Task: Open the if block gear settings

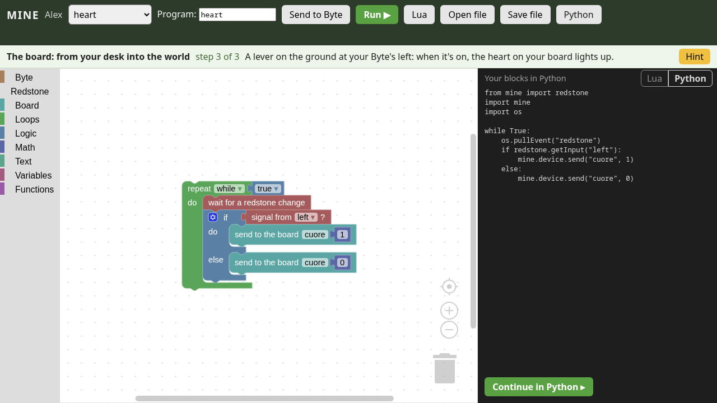Action: pos(213,217)
